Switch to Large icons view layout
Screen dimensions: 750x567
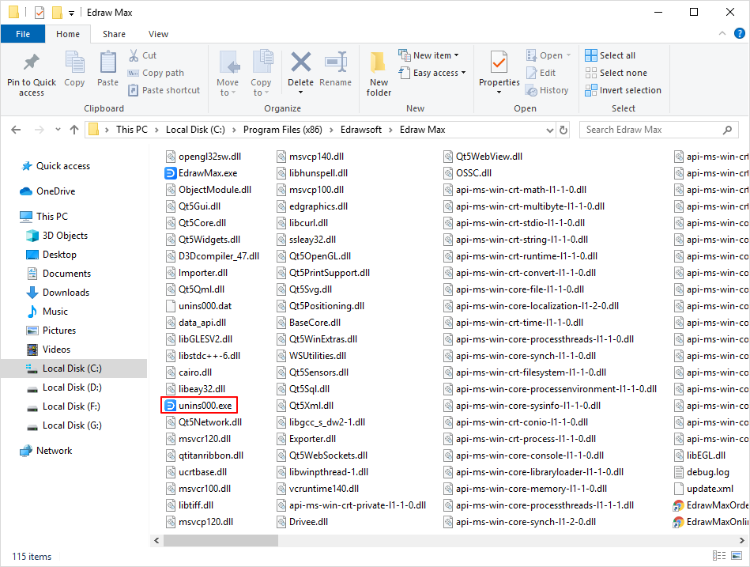(x=736, y=555)
